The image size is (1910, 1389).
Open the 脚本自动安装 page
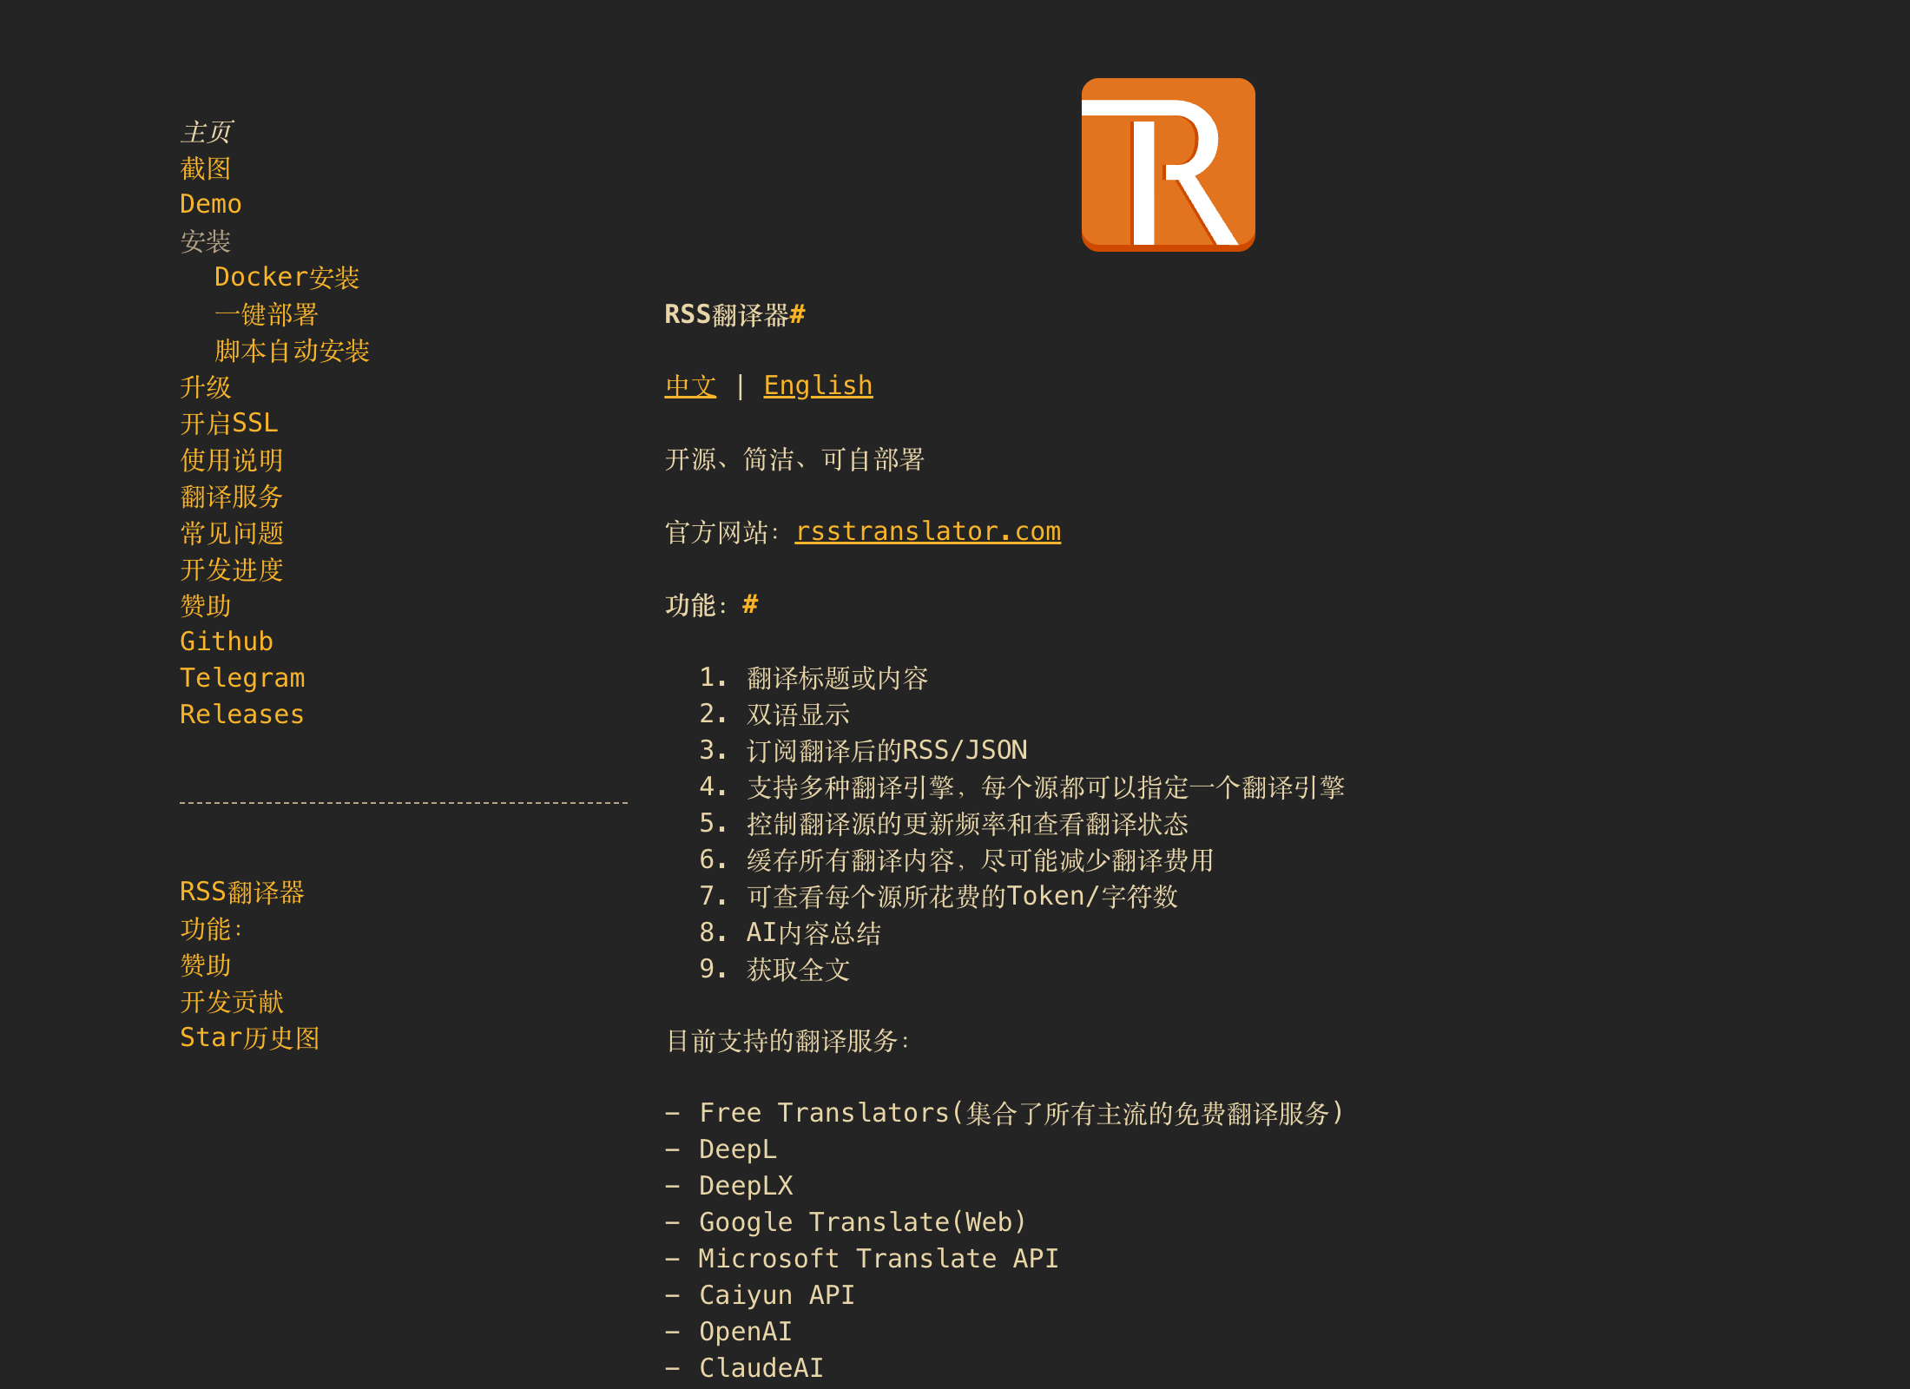tap(292, 351)
